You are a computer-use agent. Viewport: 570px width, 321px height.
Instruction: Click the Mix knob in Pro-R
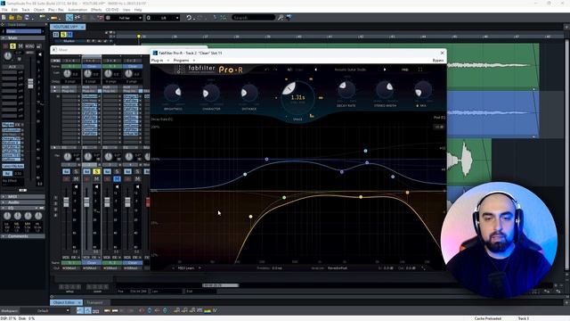(423, 89)
